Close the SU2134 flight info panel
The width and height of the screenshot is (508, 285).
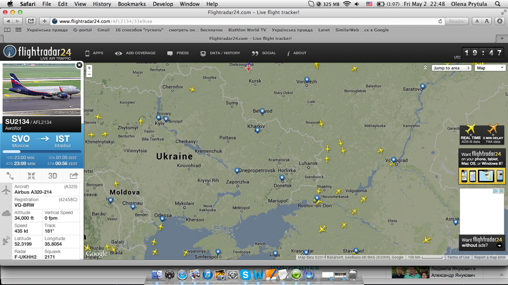coord(79,65)
